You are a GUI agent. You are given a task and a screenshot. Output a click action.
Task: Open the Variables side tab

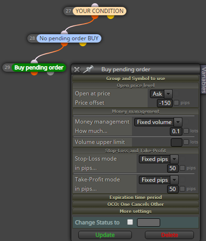click(203, 79)
